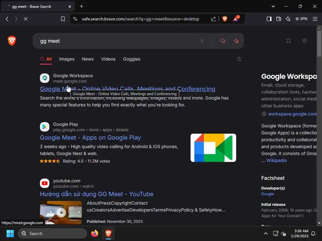Show hidden system tray icons
The width and height of the screenshot is (322, 241).
[x=265, y=233]
